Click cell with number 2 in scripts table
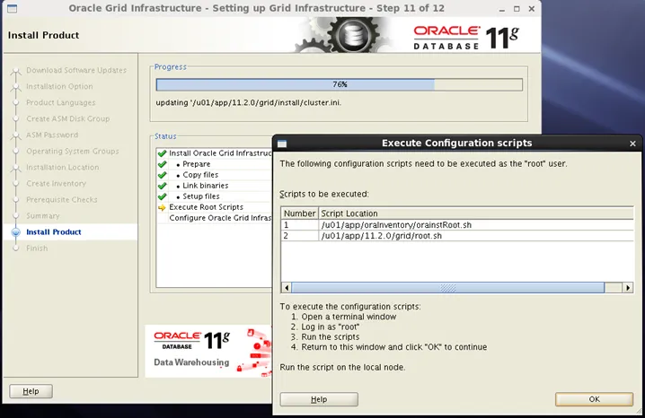 [300, 236]
